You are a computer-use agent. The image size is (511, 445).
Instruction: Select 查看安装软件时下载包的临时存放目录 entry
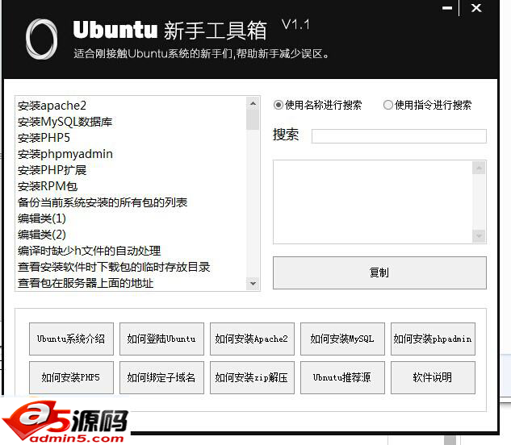pos(131,267)
